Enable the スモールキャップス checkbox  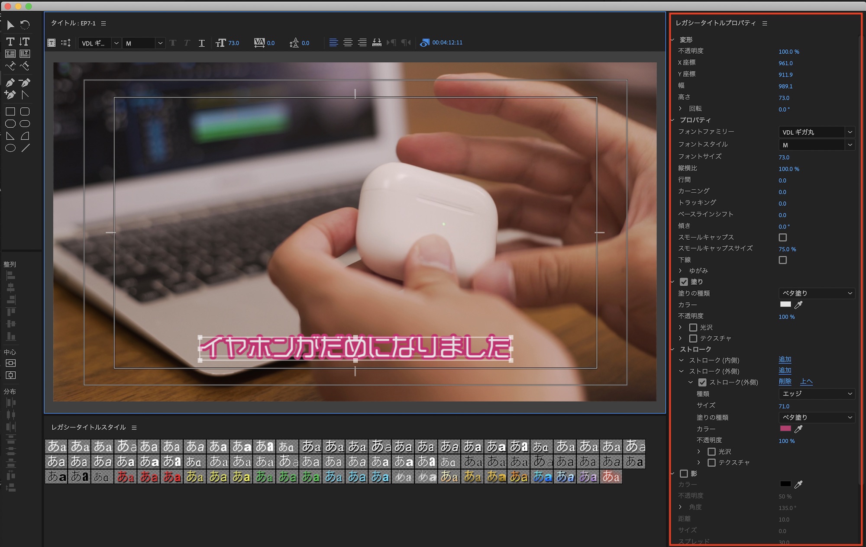(782, 237)
